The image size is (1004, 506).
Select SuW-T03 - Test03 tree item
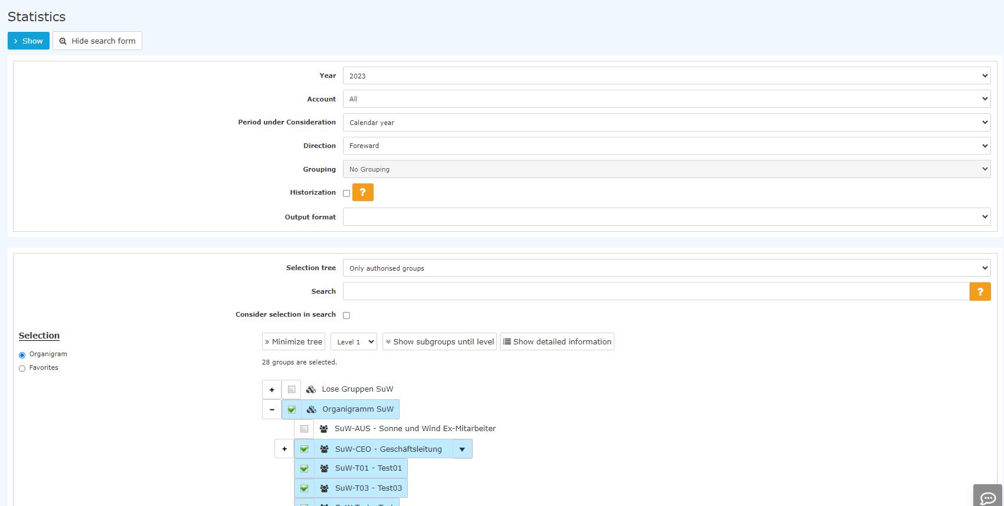tap(368, 488)
